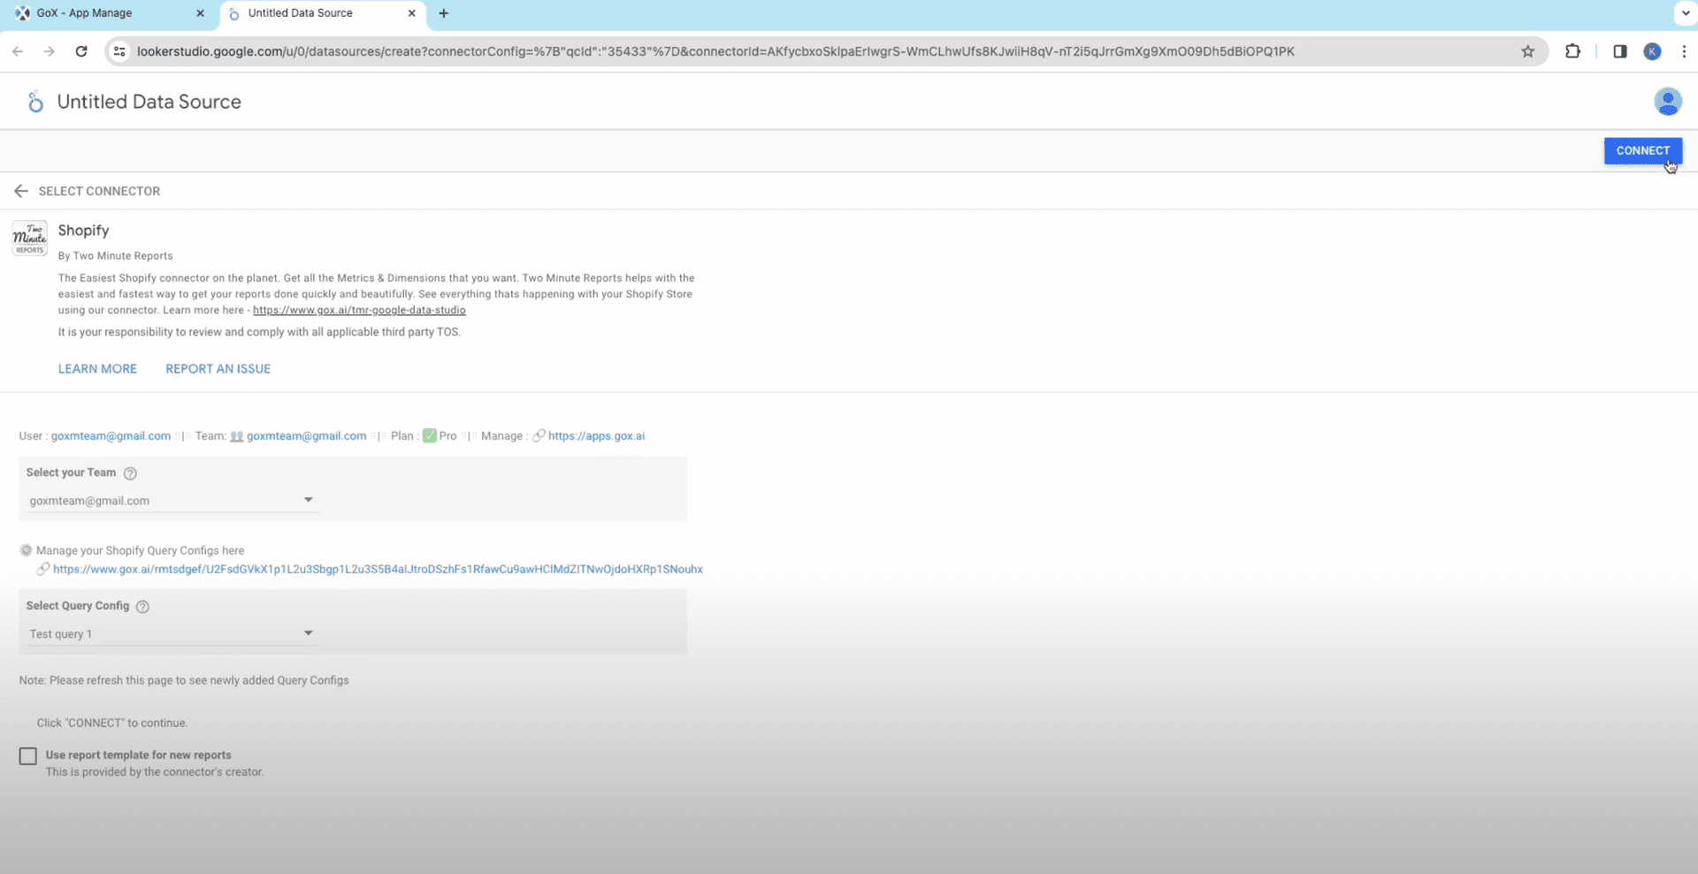Image resolution: width=1698 pixels, height=874 pixels.
Task: Click the blue CONNECT button
Action: click(x=1642, y=150)
